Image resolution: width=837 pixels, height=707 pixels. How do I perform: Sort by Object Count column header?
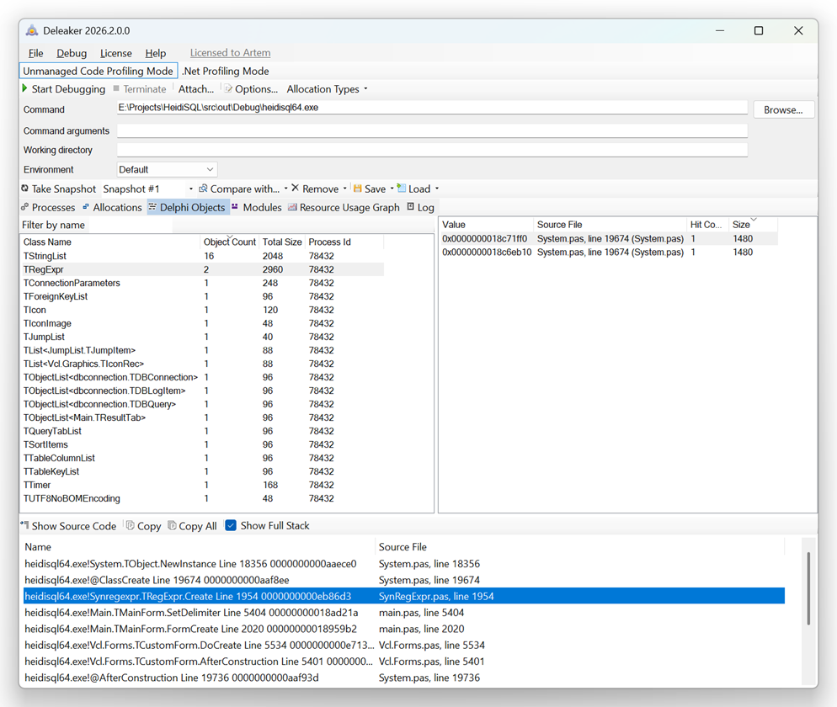230,242
